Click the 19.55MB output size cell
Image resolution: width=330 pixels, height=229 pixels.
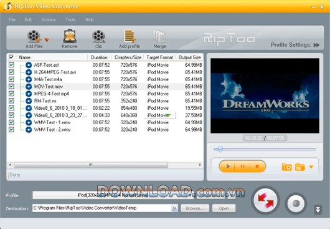click(194, 108)
